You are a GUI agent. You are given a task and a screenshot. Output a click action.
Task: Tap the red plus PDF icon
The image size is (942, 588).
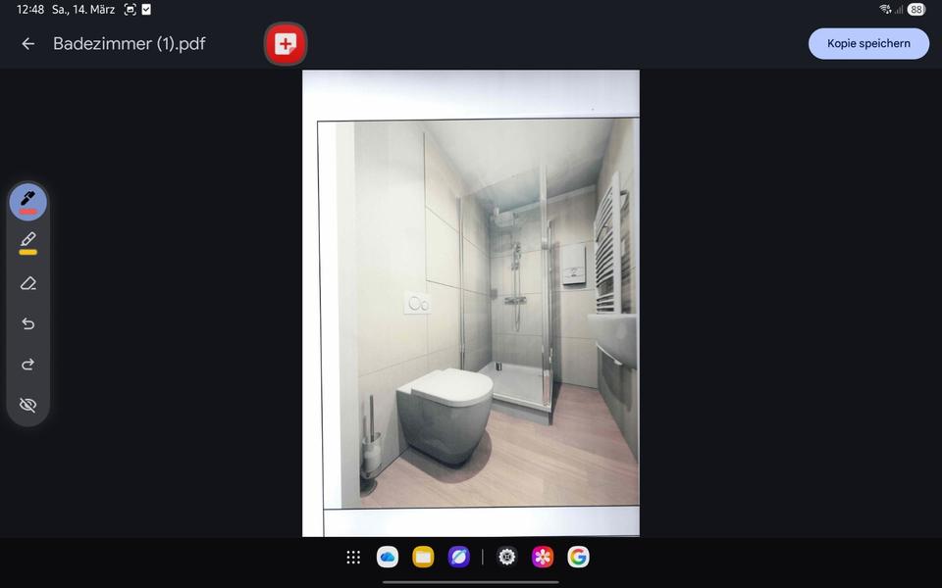point(286,44)
